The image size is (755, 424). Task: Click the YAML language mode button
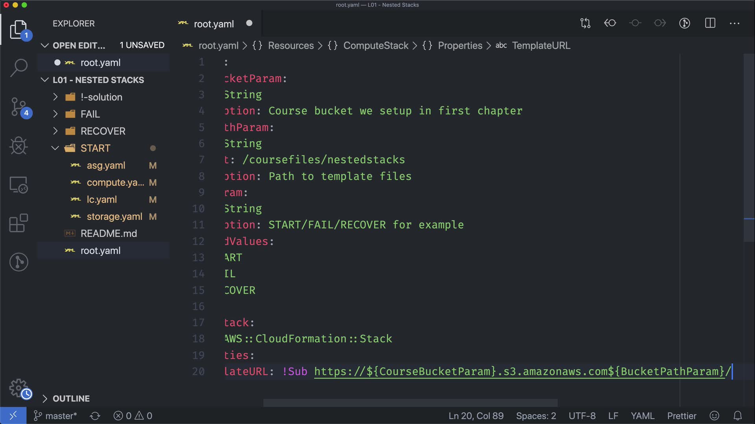(643, 416)
